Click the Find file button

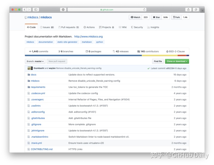tap(158, 61)
